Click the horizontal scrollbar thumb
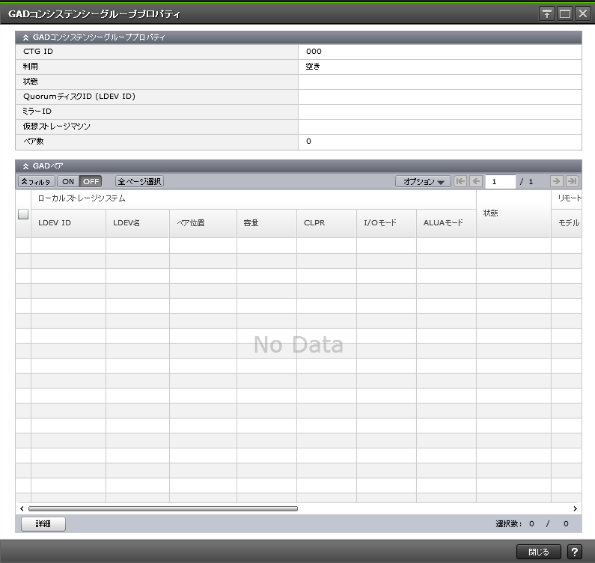Image resolution: width=595 pixels, height=563 pixels. [163, 508]
